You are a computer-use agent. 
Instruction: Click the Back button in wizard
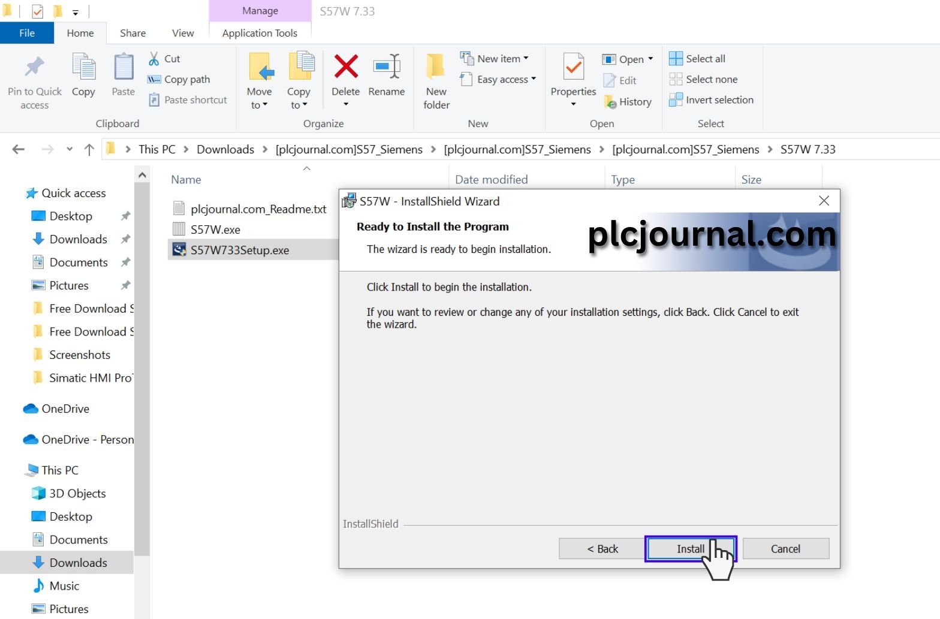pyautogui.click(x=602, y=549)
